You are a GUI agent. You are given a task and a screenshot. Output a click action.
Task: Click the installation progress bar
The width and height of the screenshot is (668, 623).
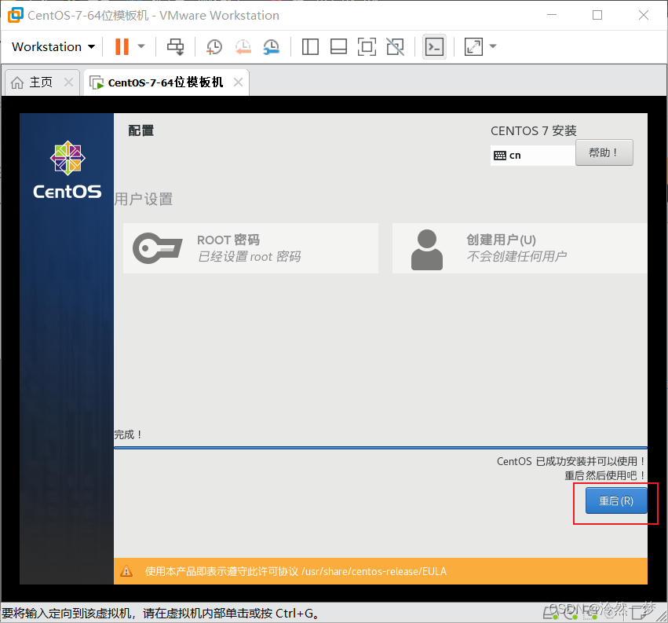pyautogui.click(x=381, y=448)
